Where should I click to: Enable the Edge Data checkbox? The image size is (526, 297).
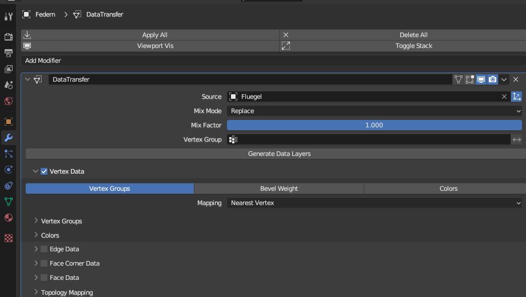tap(44, 249)
